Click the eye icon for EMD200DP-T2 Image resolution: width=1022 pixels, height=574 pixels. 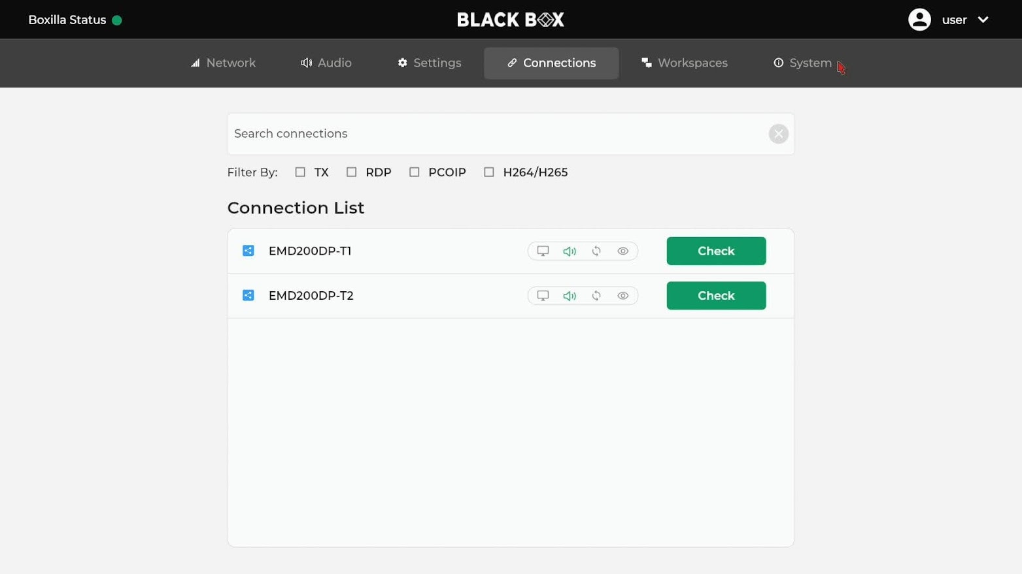(x=623, y=296)
